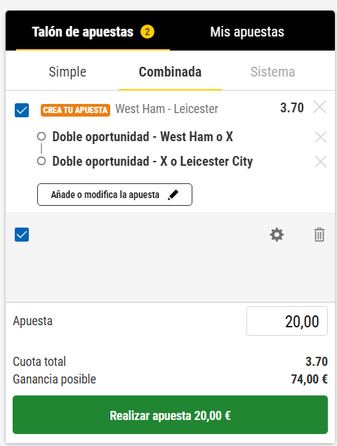Viewport: 337px width, 446px height.
Task: Remove 'X o Leicester City' selection
Action: click(x=321, y=162)
